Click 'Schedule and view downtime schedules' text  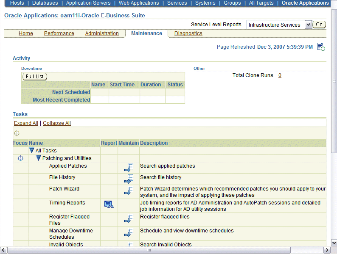(187, 231)
